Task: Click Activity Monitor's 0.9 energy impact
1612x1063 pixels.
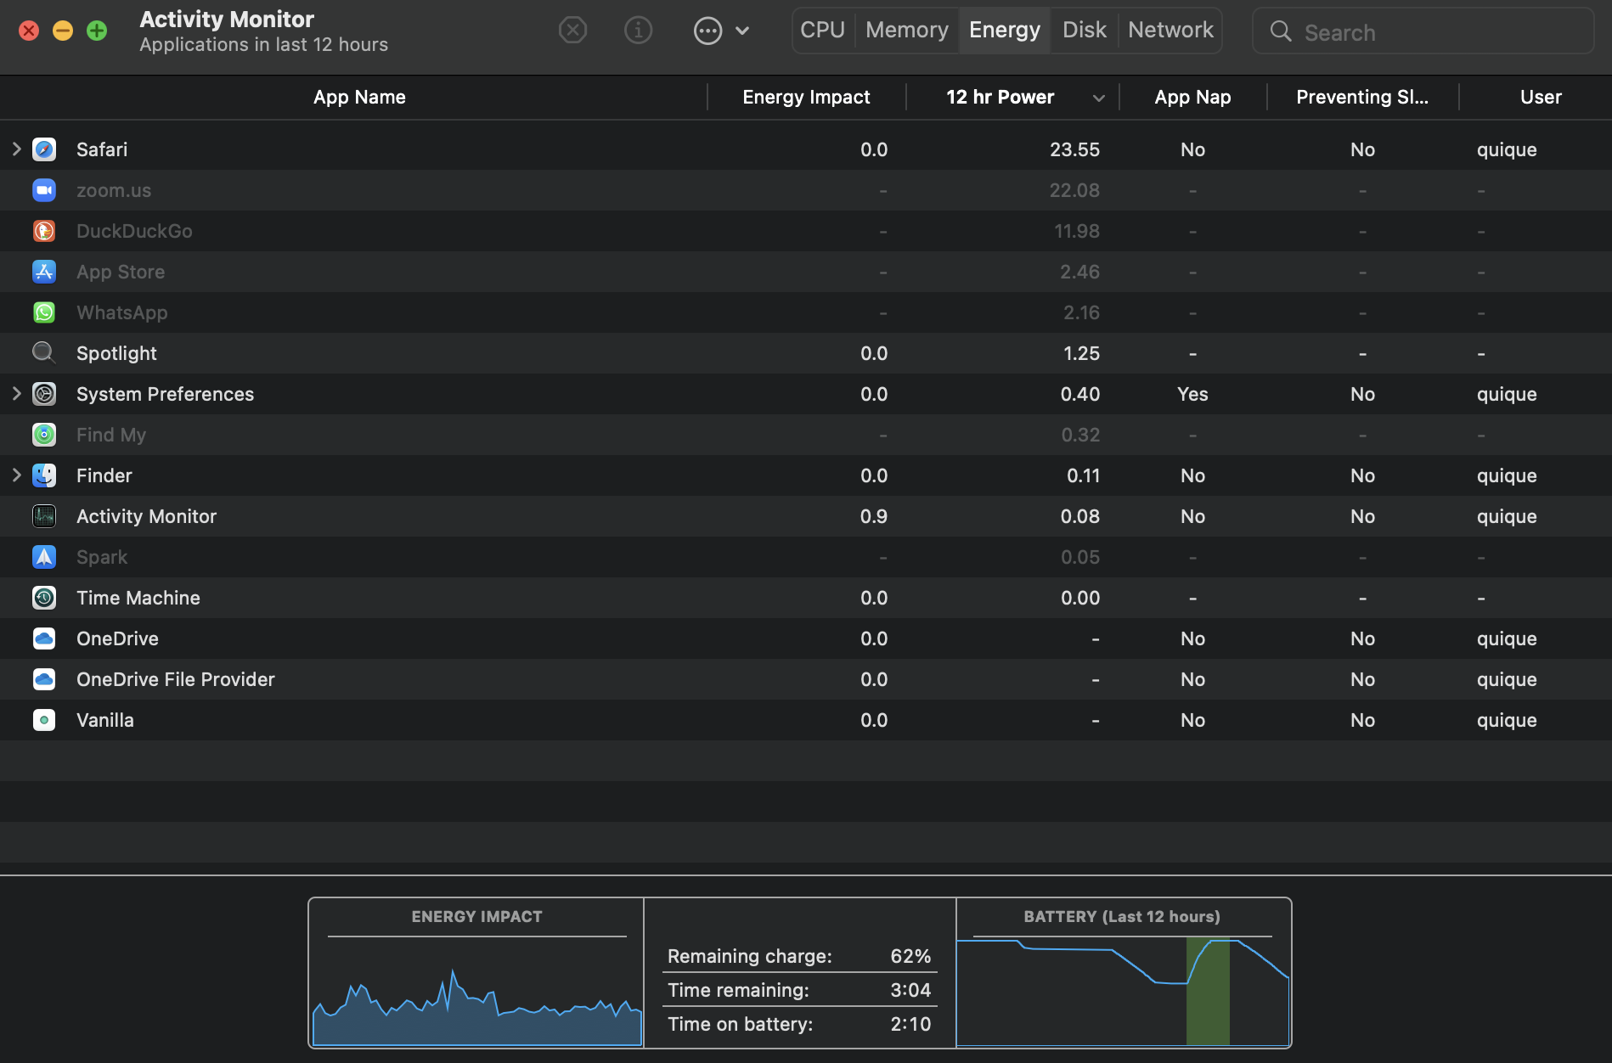Action: [873, 516]
